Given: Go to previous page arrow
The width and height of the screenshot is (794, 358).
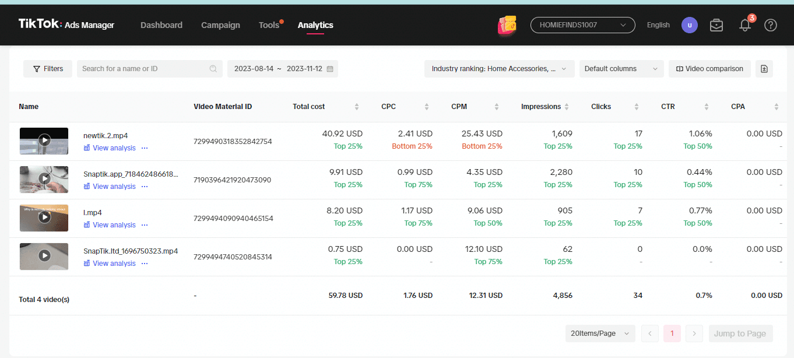Looking at the screenshot, I should (x=650, y=334).
